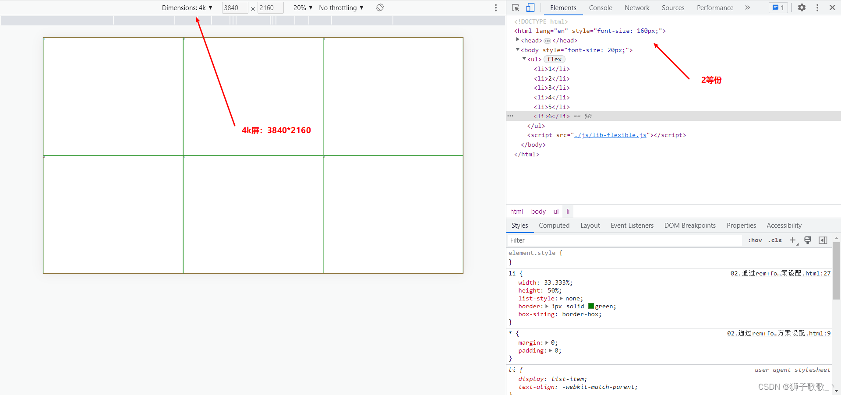
Task: Select the Computed sub-tab
Action: coord(554,226)
